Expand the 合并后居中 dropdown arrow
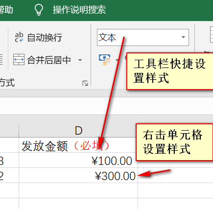The height and width of the screenshot is (209, 213). point(80,60)
